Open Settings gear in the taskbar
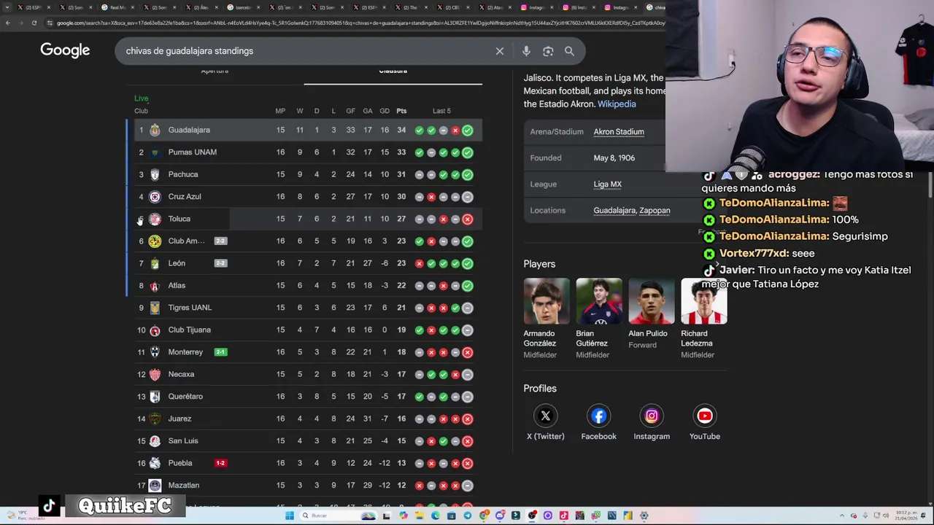The image size is (934, 525). (644, 516)
